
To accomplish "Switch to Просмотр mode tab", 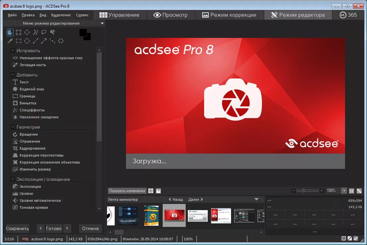I will point(171,15).
